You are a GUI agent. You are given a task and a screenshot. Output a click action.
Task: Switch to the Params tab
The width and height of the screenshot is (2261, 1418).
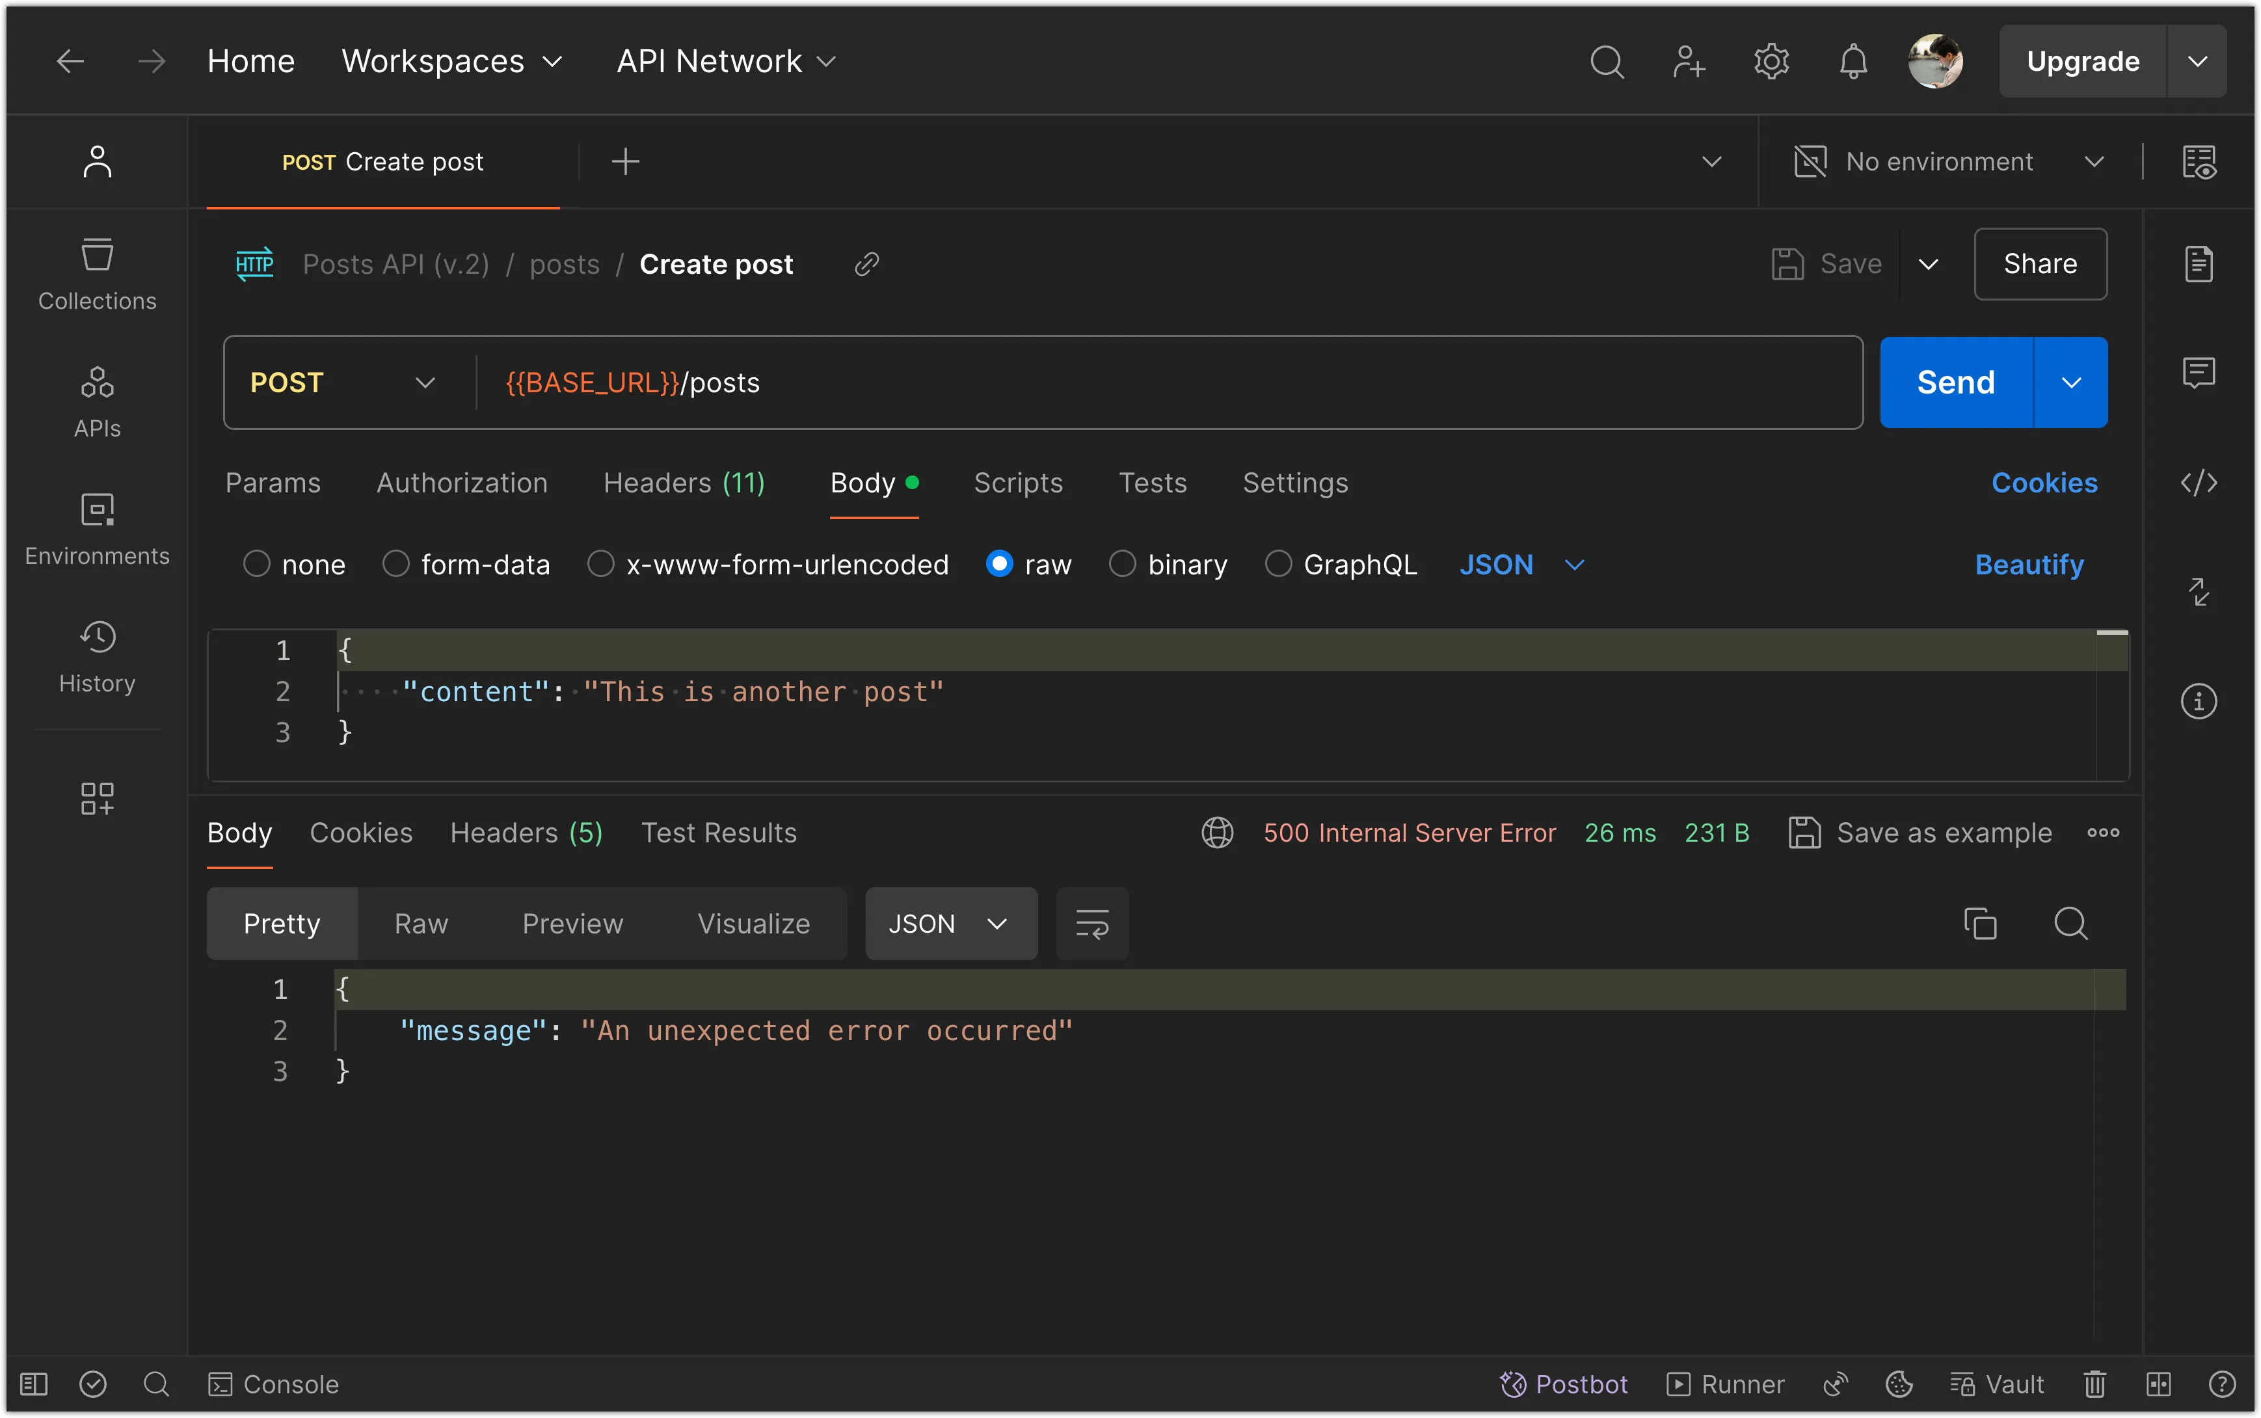tap(273, 483)
